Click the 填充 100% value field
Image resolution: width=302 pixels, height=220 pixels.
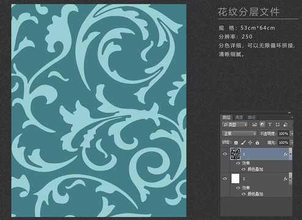[x=284, y=142]
